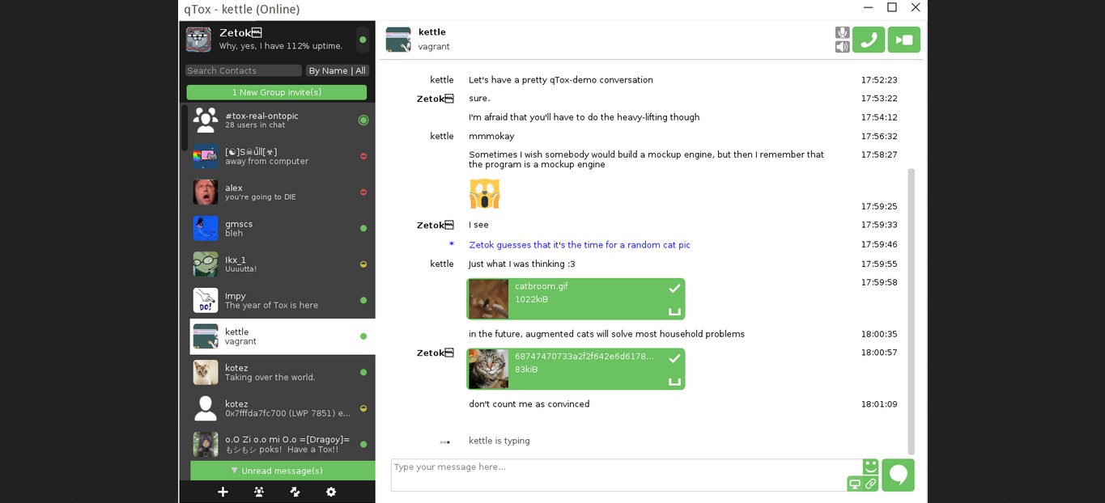Add a new friend with the plus icon

tap(223, 491)
